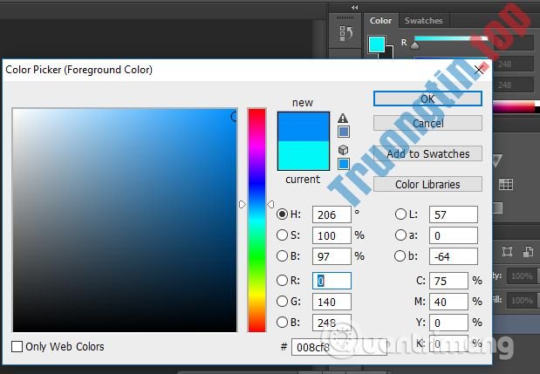Click the K black percentage field
540x374 pixels.
click(448, 343)
